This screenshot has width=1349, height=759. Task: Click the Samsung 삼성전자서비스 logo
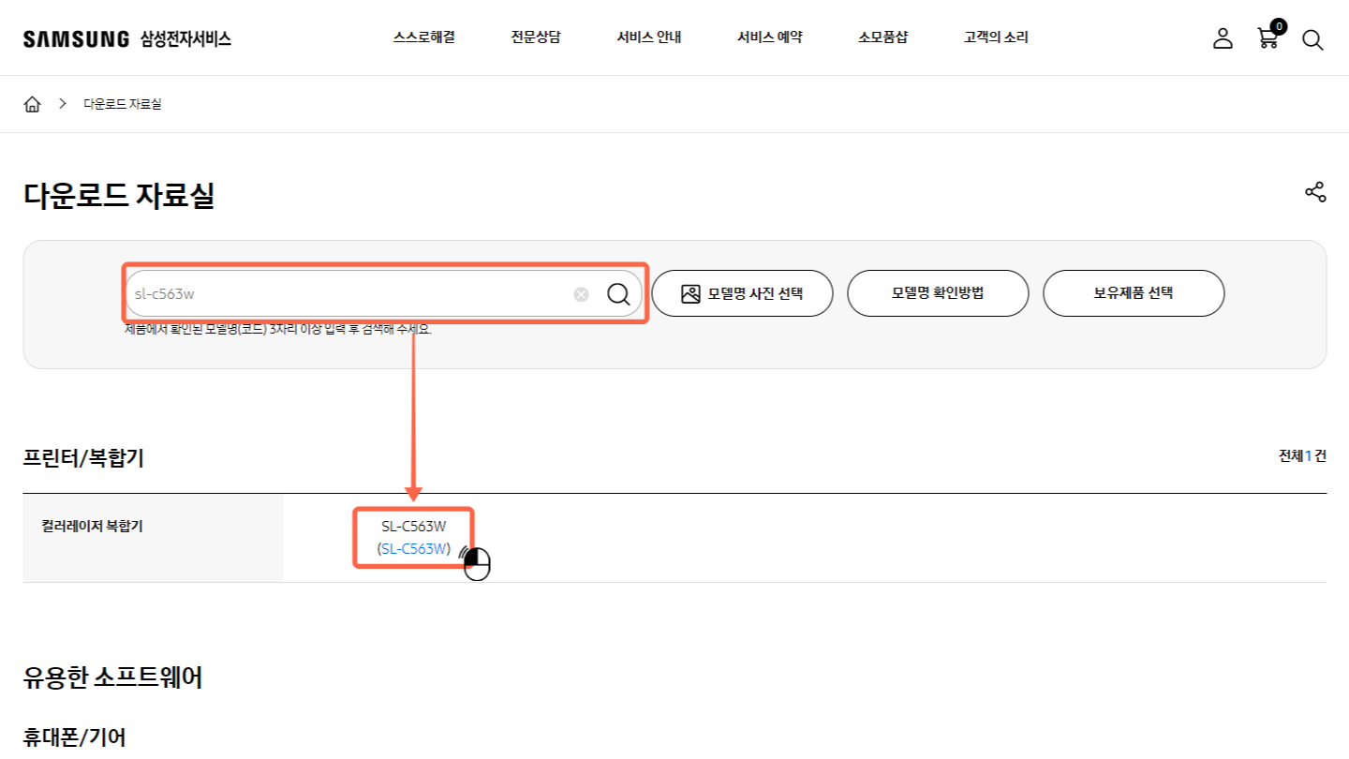coord(127,38)
